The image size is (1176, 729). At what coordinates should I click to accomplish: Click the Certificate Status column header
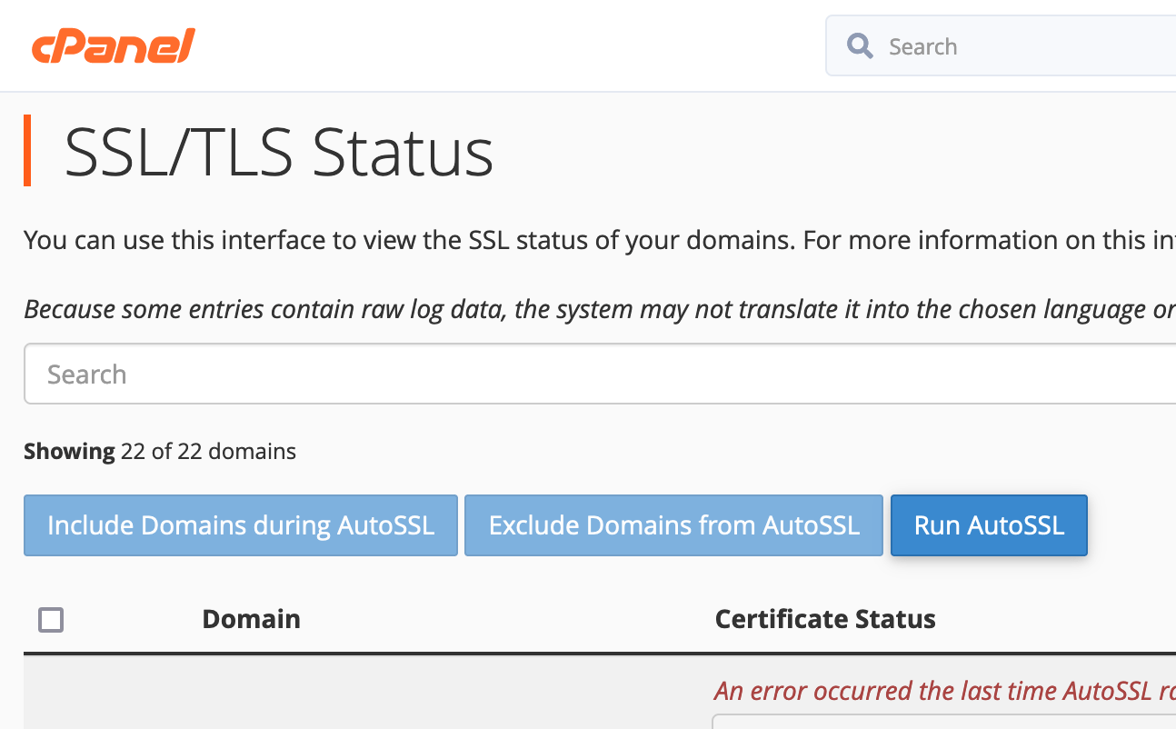pos(825,619)
